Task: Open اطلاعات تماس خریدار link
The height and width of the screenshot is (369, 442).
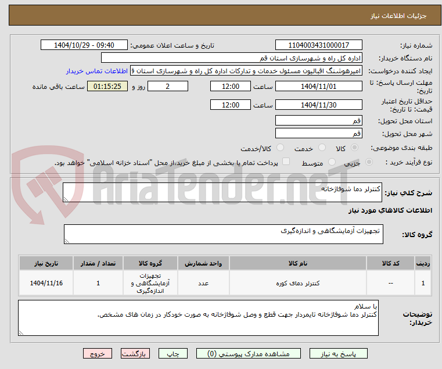Action: point(96,71)
